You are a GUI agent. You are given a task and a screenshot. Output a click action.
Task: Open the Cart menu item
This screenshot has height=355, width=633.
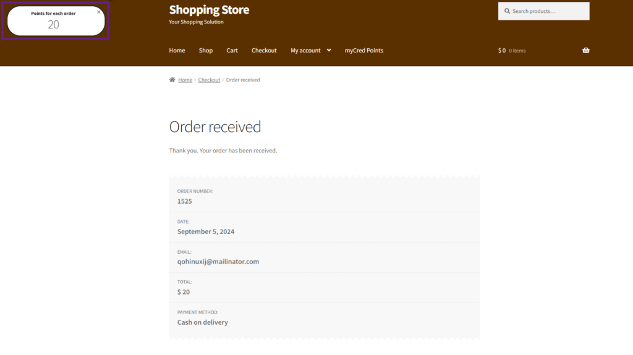(232, 51)
